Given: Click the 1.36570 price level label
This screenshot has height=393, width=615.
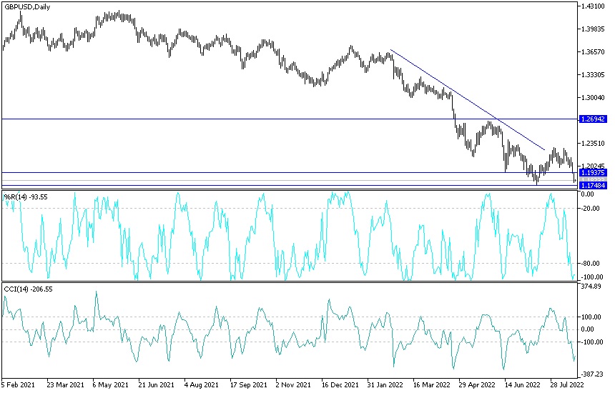Looking at the screenshot, I should point(593,51).
